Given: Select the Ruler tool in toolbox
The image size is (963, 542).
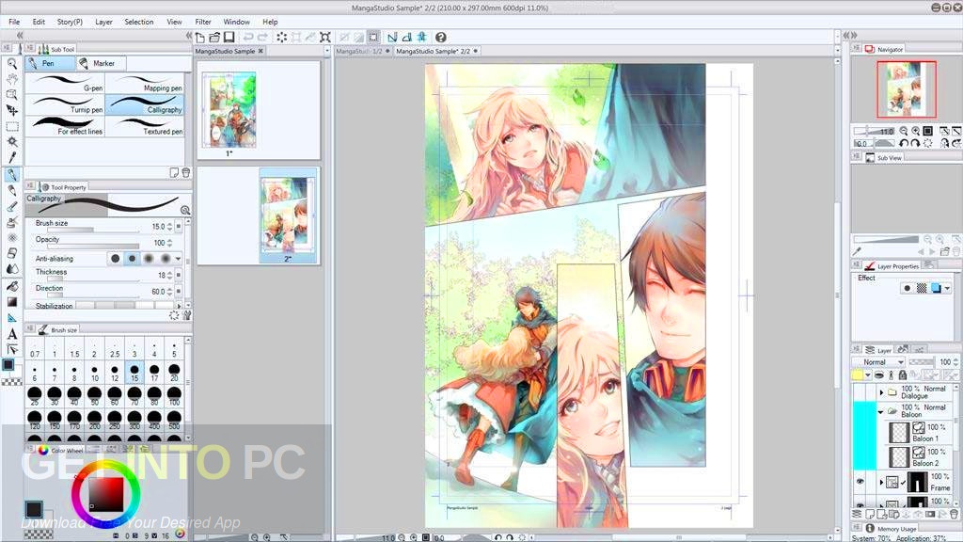Looking at the screenshot, I should pyautogui.click(x=11, y=318).
